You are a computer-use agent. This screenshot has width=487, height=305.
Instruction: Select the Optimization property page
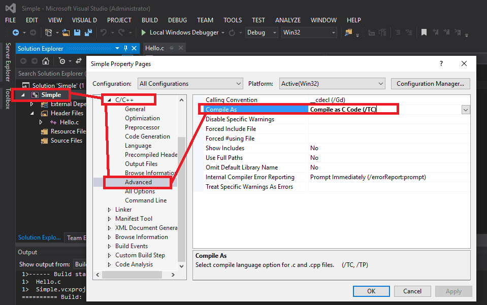(x=142, y=118)
